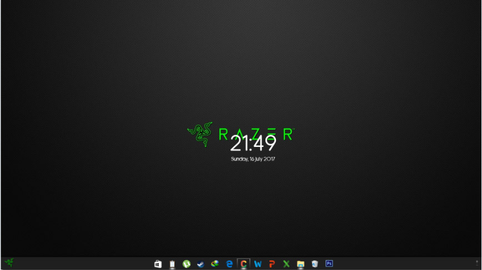Image resolution: width=482 pixels, height=270 pixels.
Task: Click the Sunday, 16 July 2017 date
Action: click(253, 159)
